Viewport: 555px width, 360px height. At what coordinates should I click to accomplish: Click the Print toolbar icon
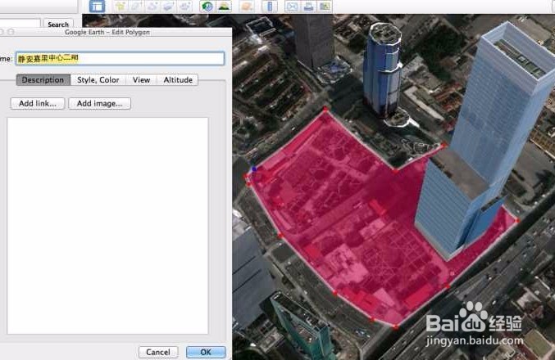click(309, 7)
